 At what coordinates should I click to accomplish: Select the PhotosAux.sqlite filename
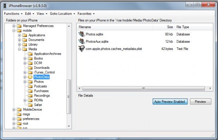click(97, 41)
